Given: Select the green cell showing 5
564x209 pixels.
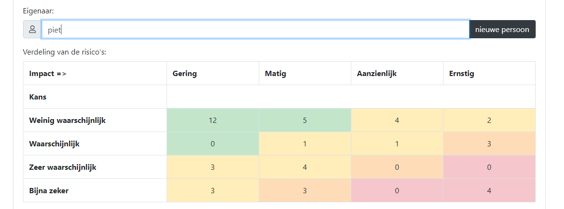Looking at the screenshot, I should click(305, 120).
